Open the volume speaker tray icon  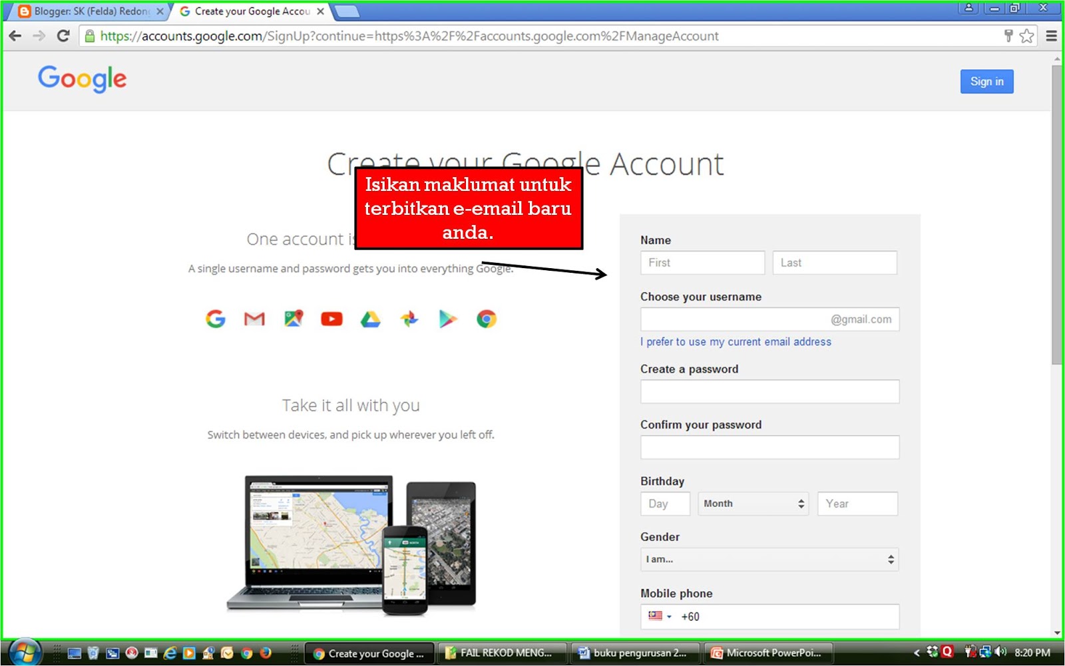(1000, 652)
